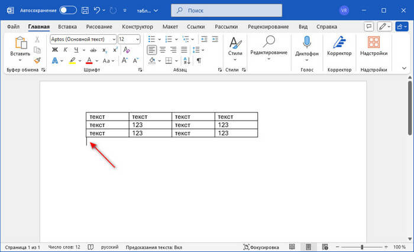Viewport: 414px width, 252px height.
Task: Click the Вставить paste button
Action: (20, 47)
